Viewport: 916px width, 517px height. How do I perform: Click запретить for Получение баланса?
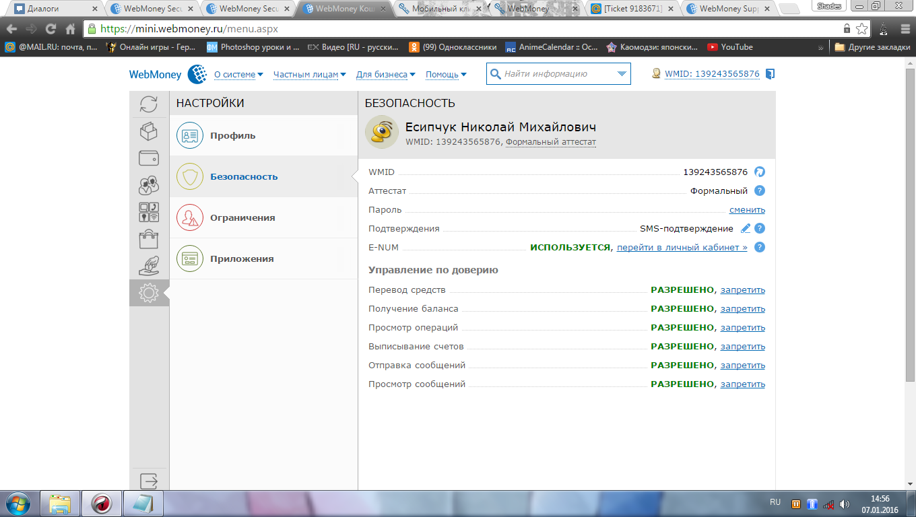pyautogui.click(x=743, y=308)
